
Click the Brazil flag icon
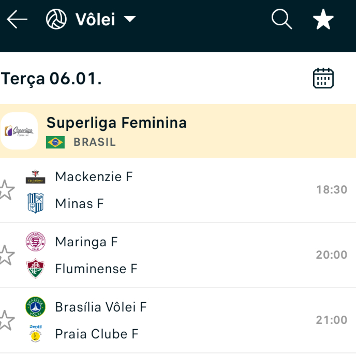click(x=55, y=142)
